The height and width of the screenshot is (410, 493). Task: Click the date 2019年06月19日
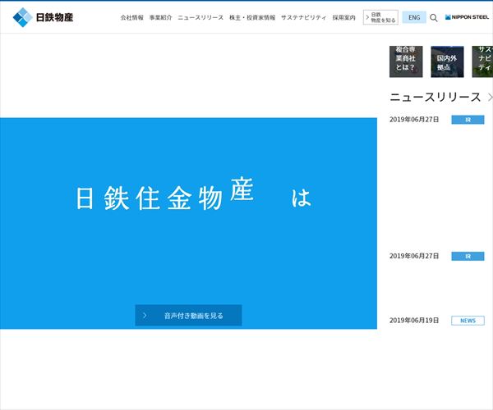click(x=414, y=321)
